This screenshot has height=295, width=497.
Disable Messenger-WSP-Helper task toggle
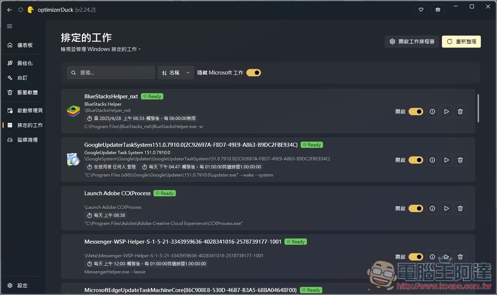tap(416, 257)
